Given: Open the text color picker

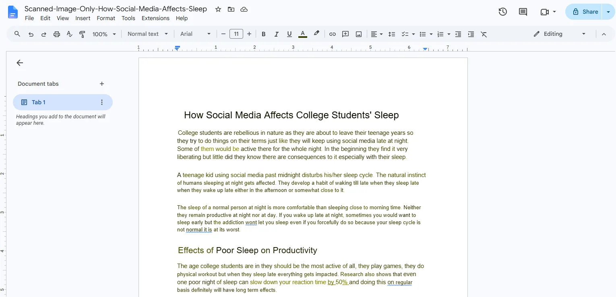Looking at the screenshot, I should click(x=303, y=34).
